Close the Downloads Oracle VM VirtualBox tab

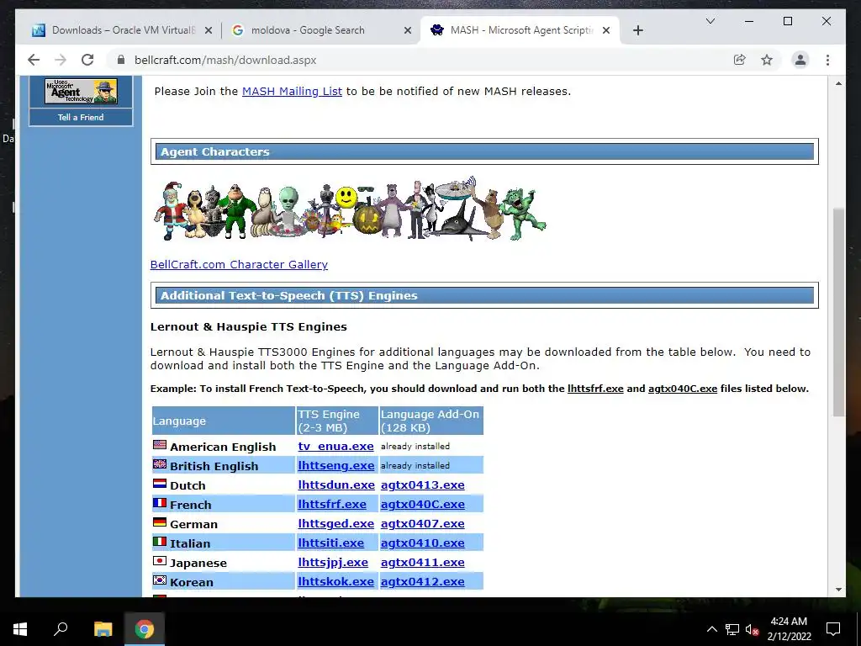(x=209, y=30)
